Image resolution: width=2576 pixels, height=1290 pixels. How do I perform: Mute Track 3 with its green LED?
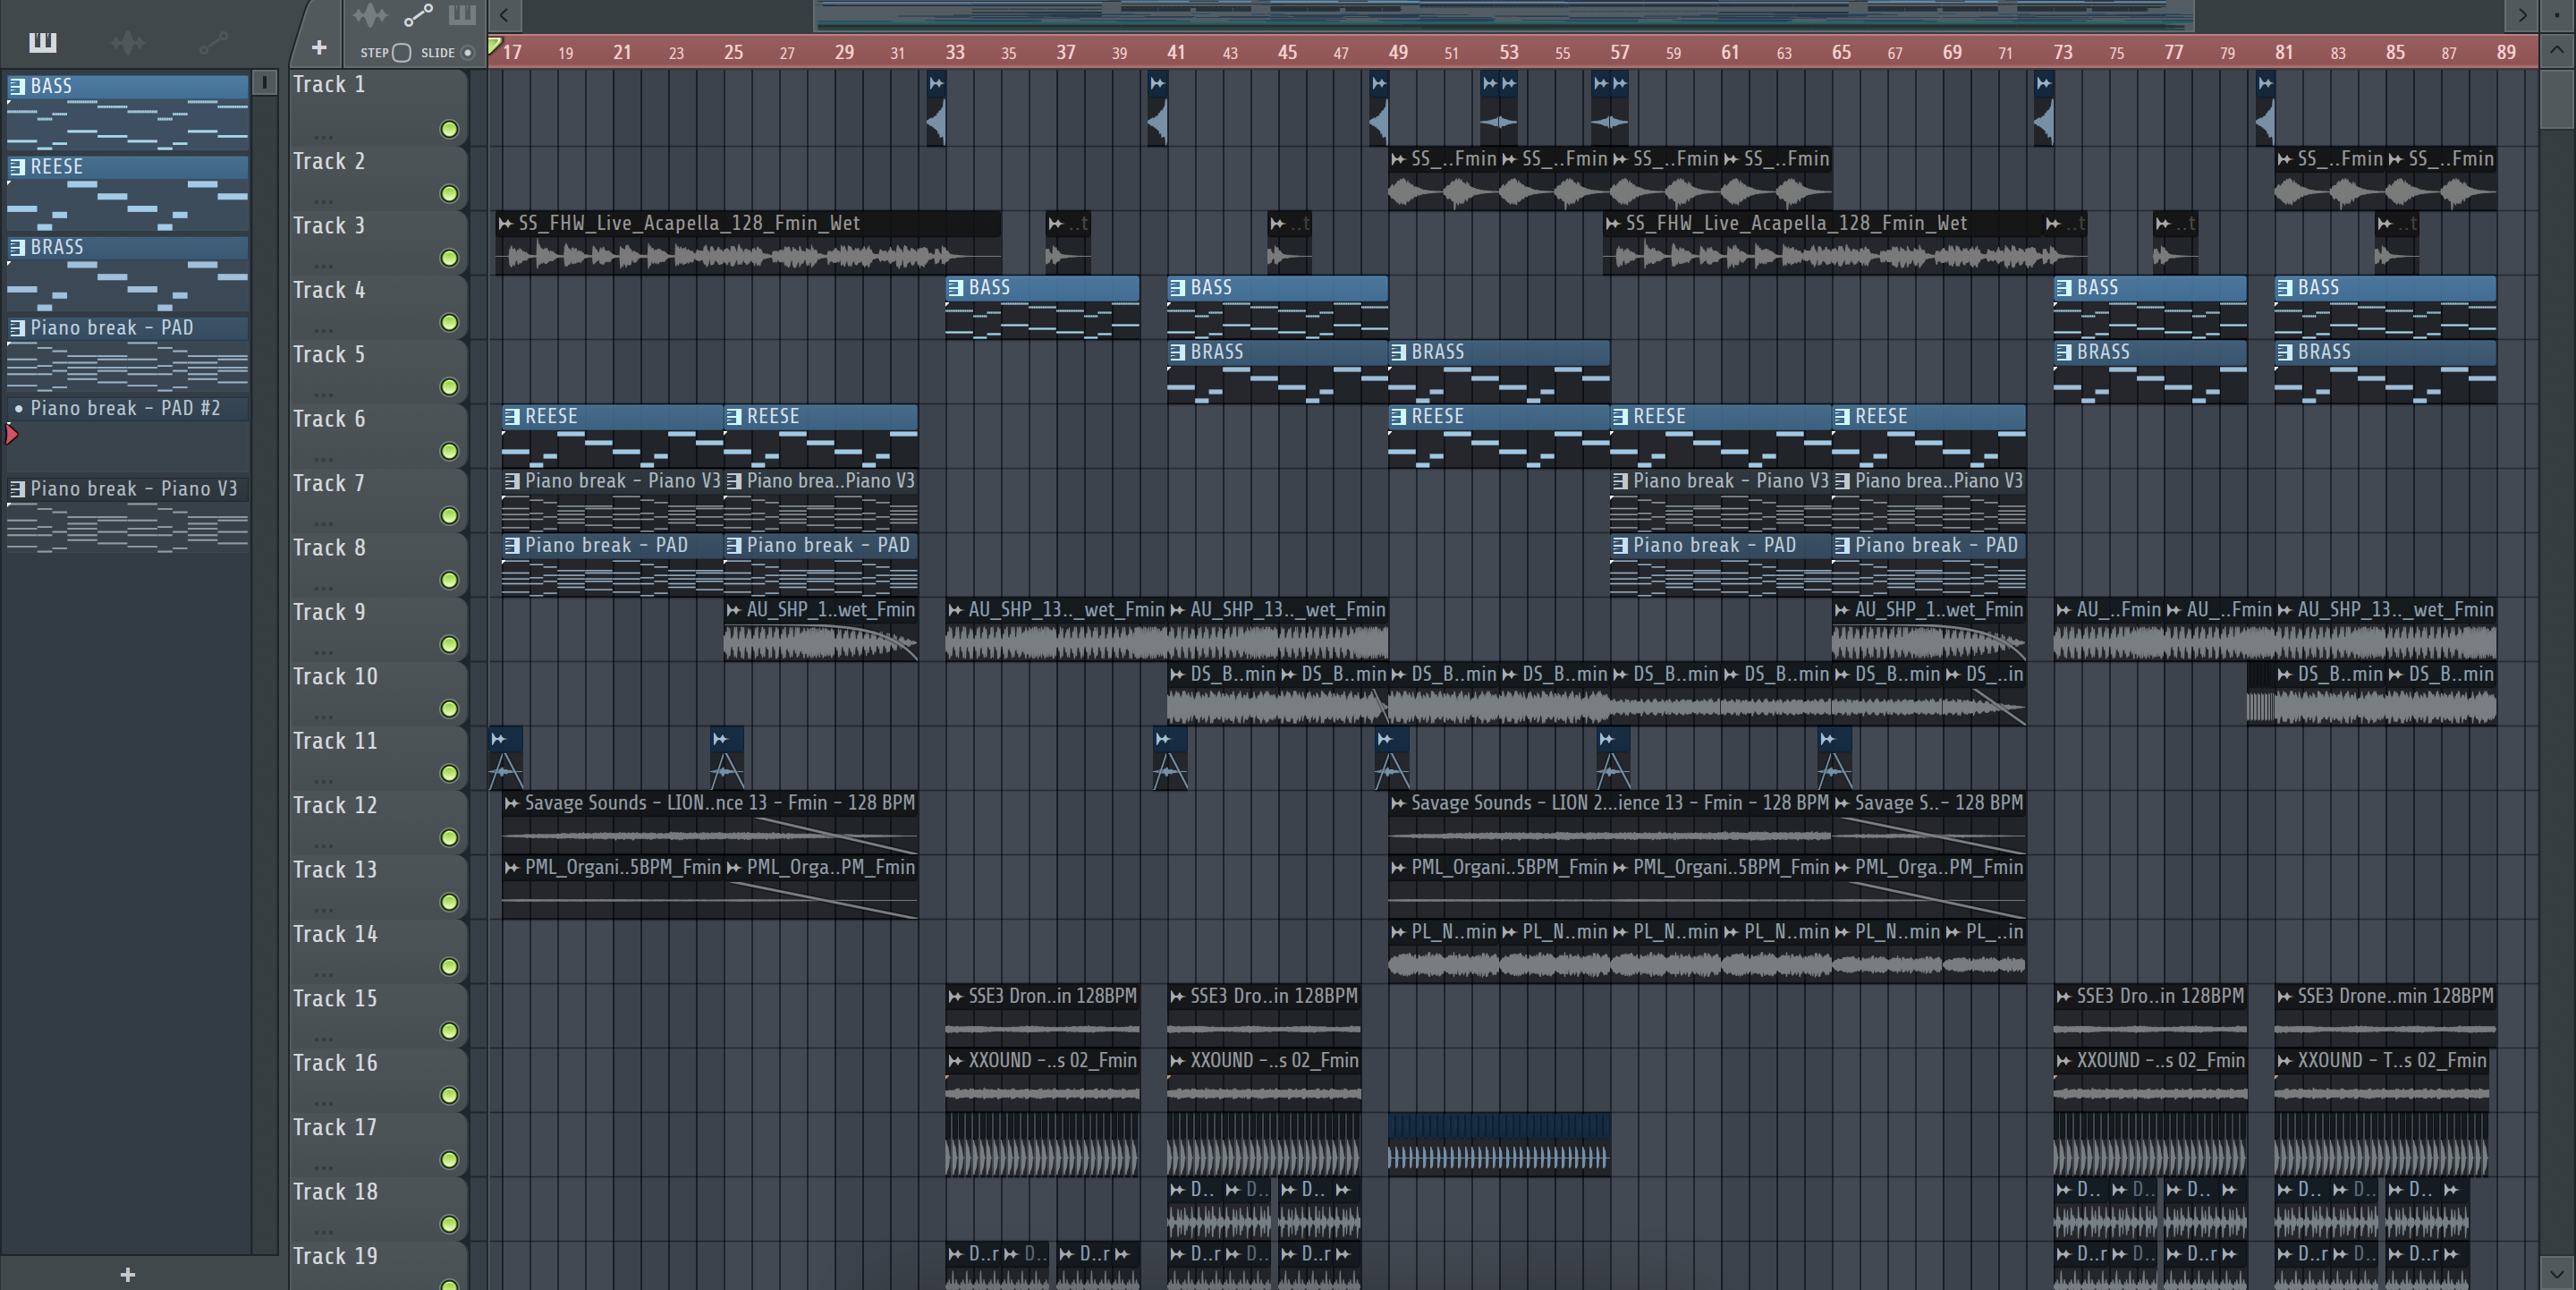[449, 258]
